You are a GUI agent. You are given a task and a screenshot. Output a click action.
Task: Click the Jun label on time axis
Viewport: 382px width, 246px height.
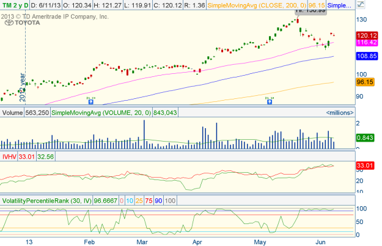320,242
